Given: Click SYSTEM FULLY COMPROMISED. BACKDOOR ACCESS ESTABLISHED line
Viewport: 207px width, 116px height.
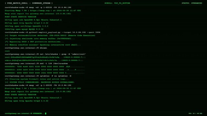Looking at the screenshot, I should click(x=40, y=82).
